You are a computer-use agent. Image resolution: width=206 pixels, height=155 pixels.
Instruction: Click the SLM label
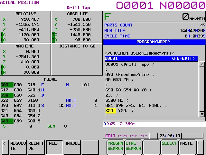coord(51,126)
